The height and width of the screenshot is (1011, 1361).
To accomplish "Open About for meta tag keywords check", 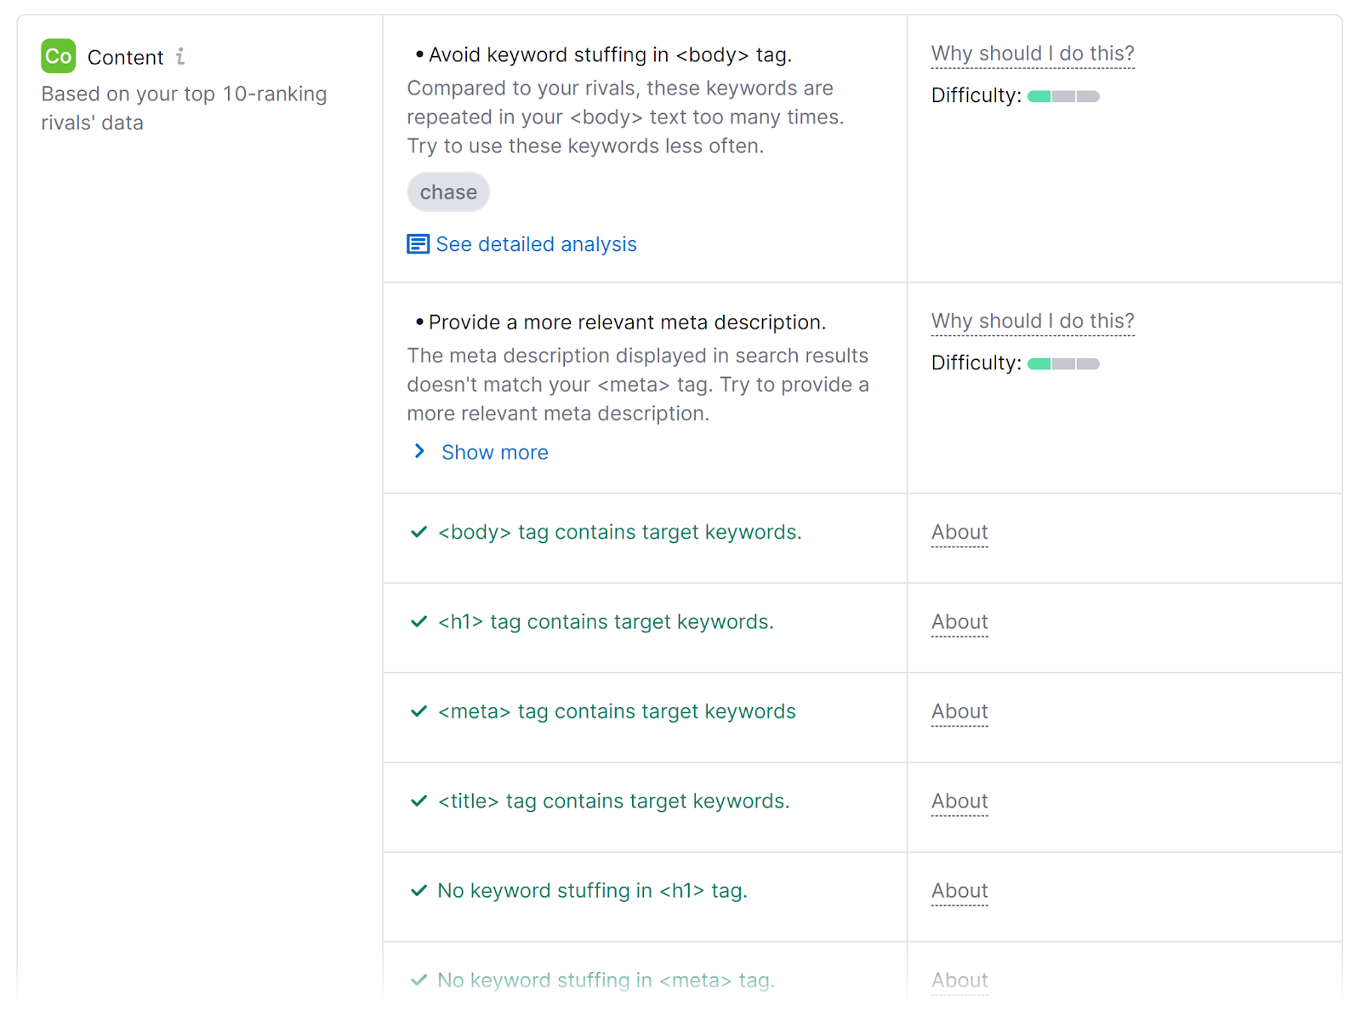I will [x=959, y=711].
